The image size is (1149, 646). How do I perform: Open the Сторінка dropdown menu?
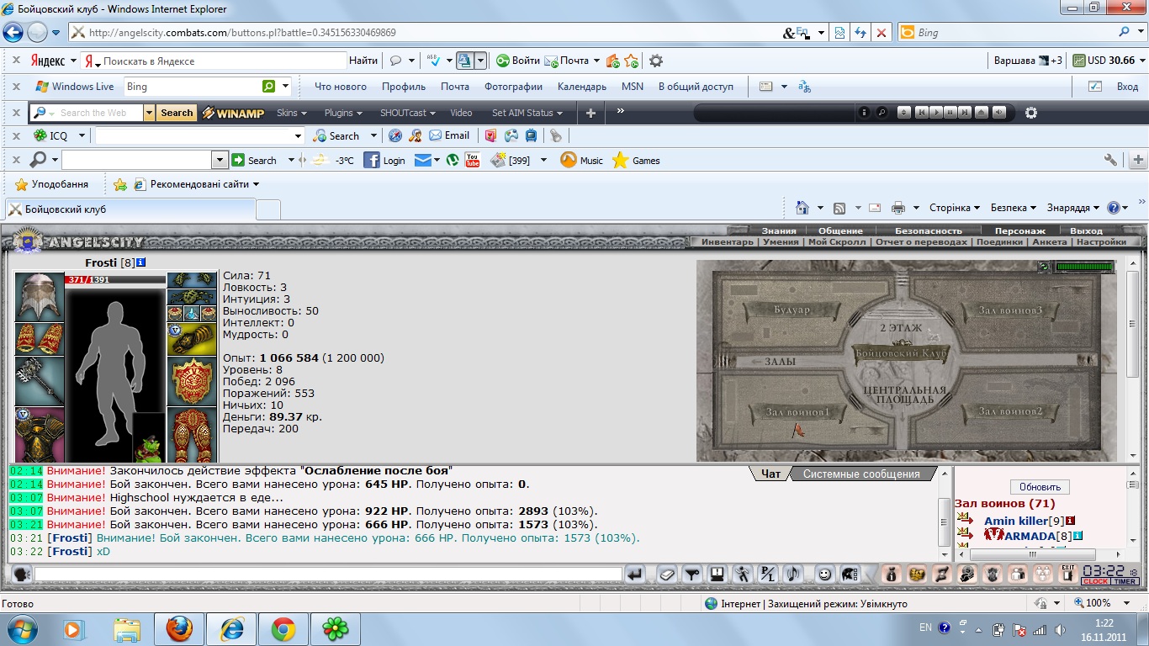[955, 208]
